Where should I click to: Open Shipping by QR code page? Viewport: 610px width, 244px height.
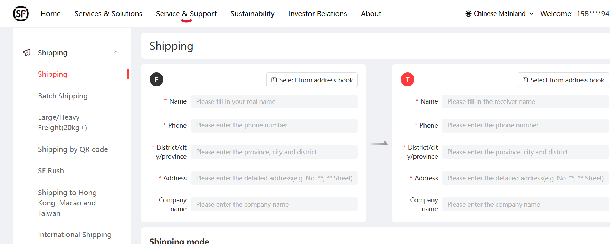pos(73,149)
